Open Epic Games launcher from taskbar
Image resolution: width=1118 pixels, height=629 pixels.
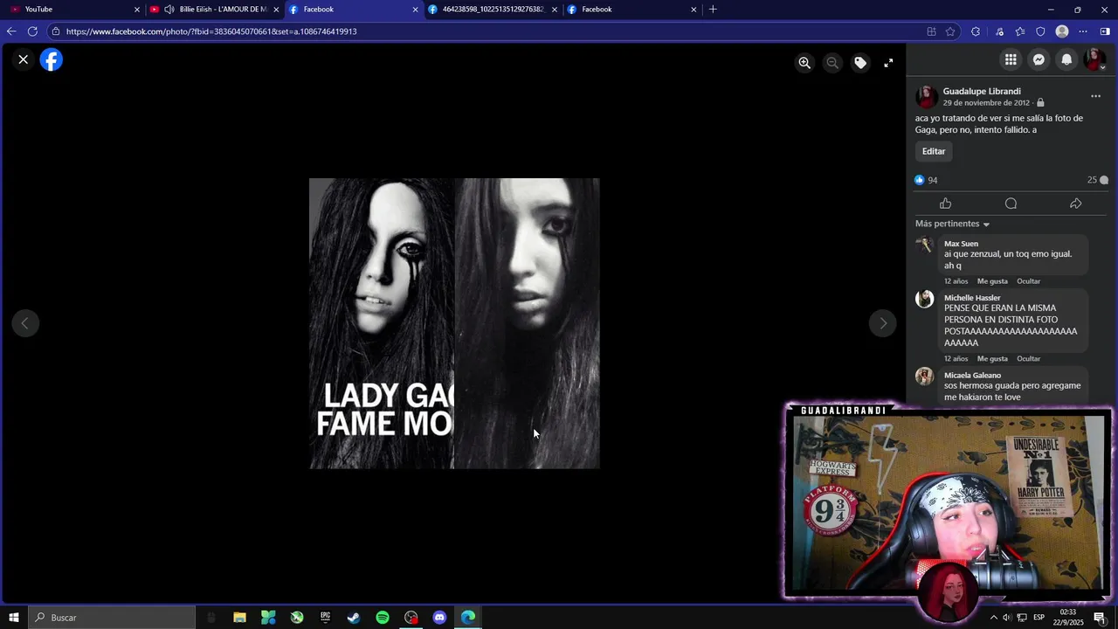click(325, 618)
